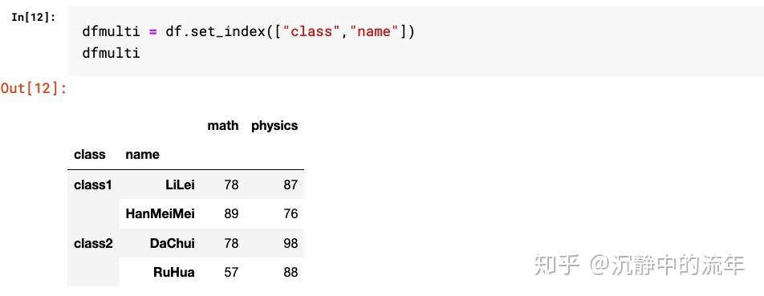Click the name index header

(142, 155)
